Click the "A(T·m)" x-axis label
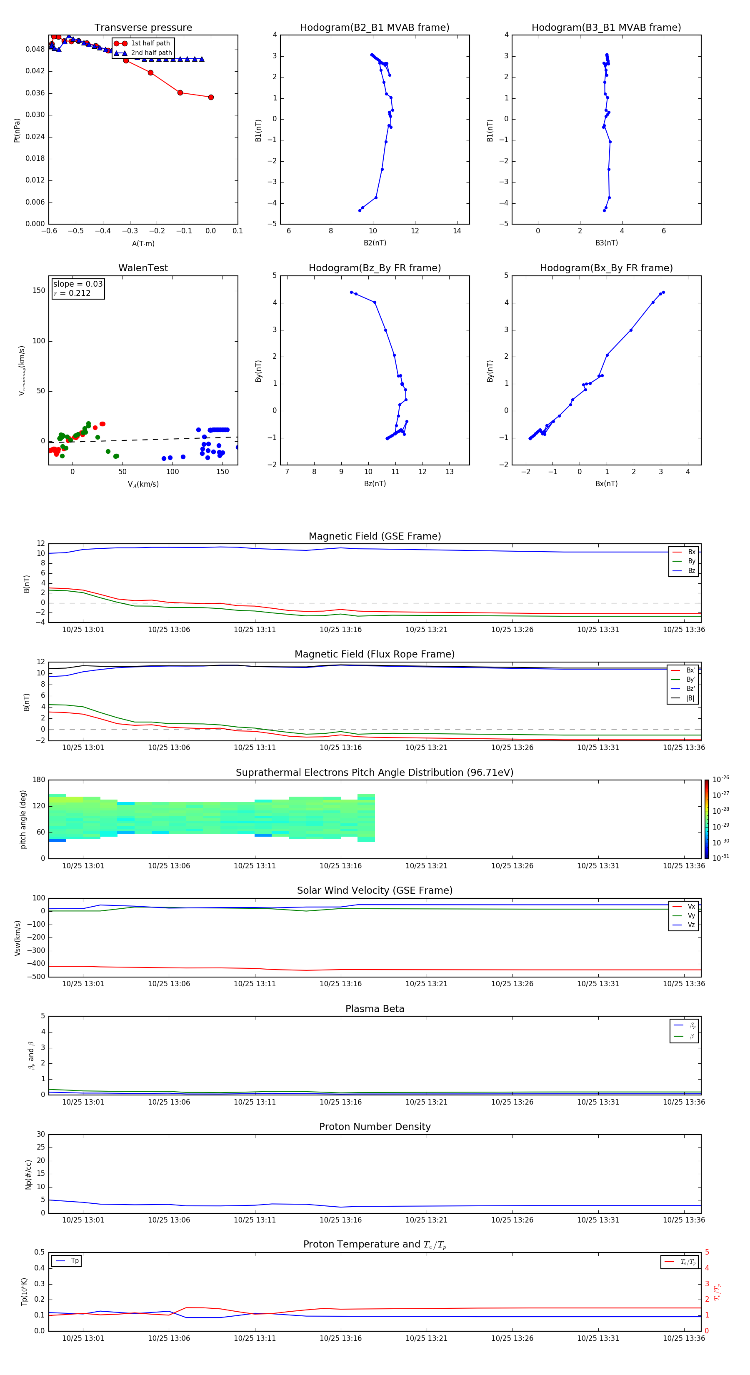 (143, 244)
